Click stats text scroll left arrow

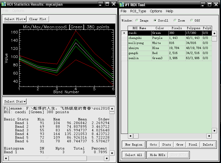coord(6,158)
